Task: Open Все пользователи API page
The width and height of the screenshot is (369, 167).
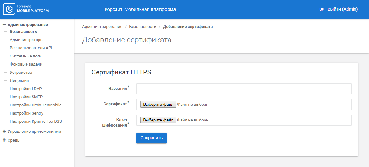Action: coord(31,48)
